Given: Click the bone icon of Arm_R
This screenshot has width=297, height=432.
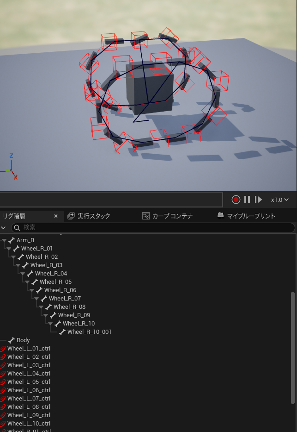Looking at the screenshot, I should pyautogui.click(x=12, y=240).
